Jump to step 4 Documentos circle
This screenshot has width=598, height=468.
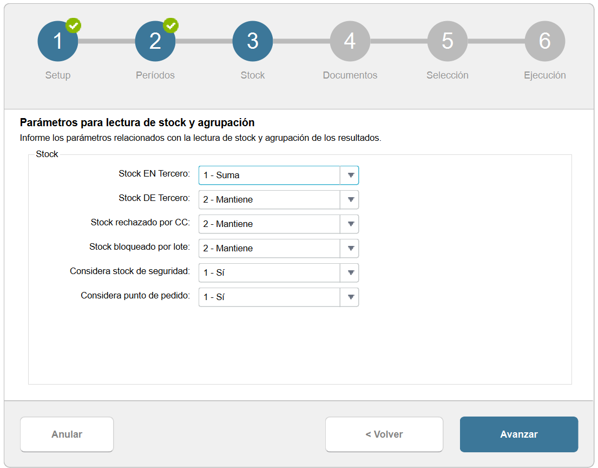coord(350,41)
